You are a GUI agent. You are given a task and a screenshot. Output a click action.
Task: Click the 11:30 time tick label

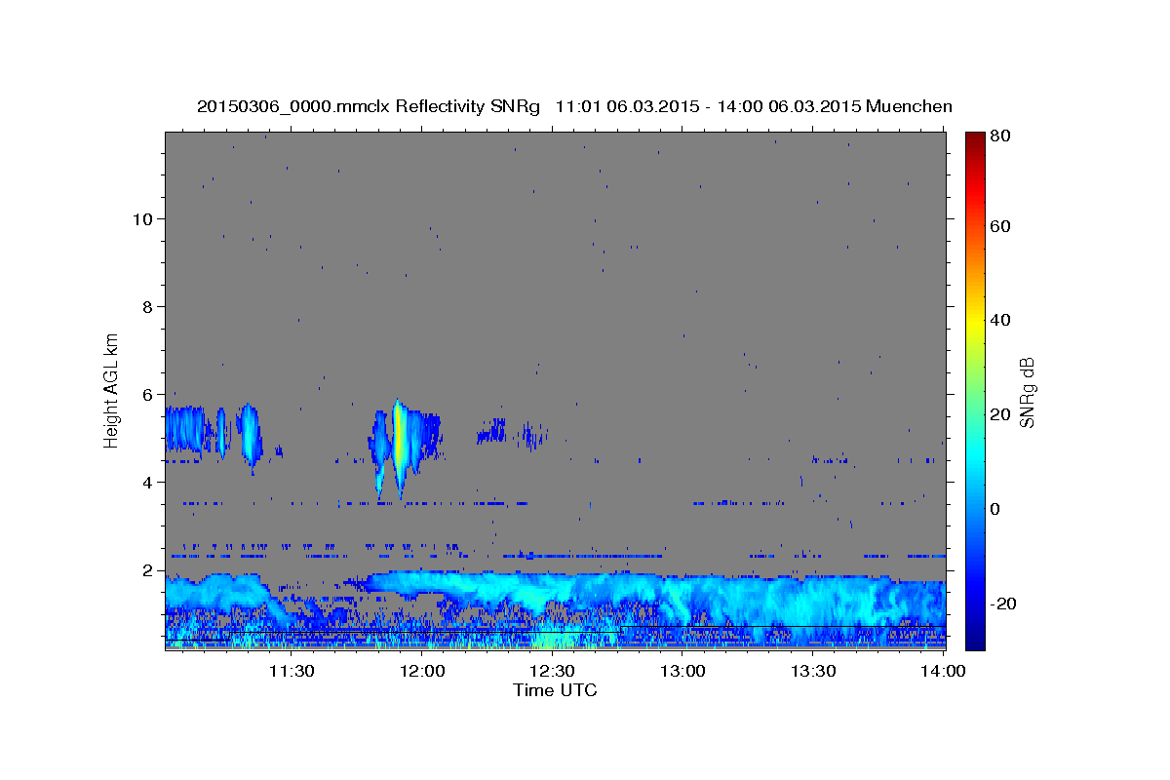292,671
